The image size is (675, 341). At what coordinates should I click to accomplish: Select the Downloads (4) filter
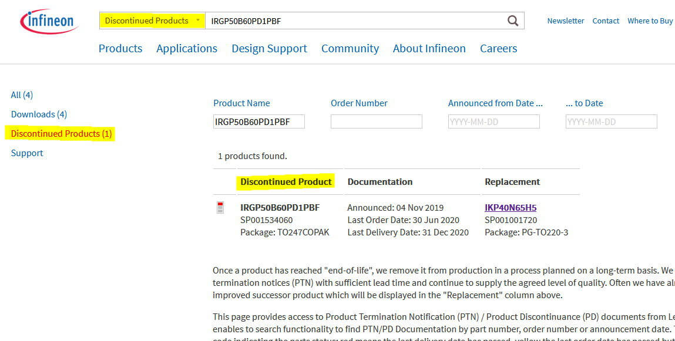[x=39, y=114]
